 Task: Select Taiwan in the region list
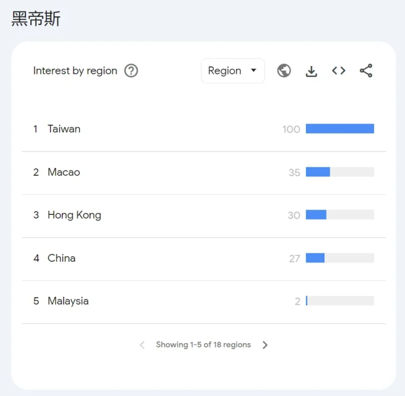pyautogui.click(x=64, y=129)
